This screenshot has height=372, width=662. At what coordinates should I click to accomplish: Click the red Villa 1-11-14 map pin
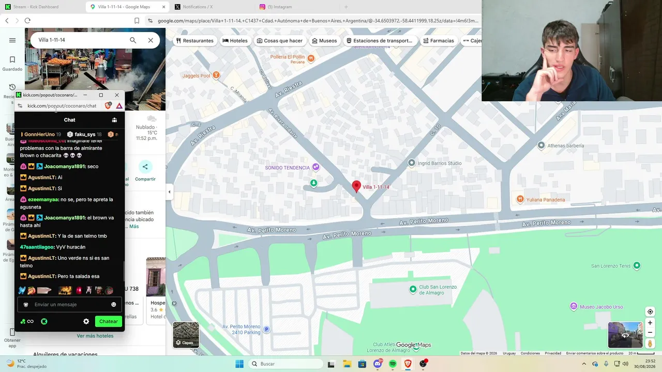[x=356, y=187]
